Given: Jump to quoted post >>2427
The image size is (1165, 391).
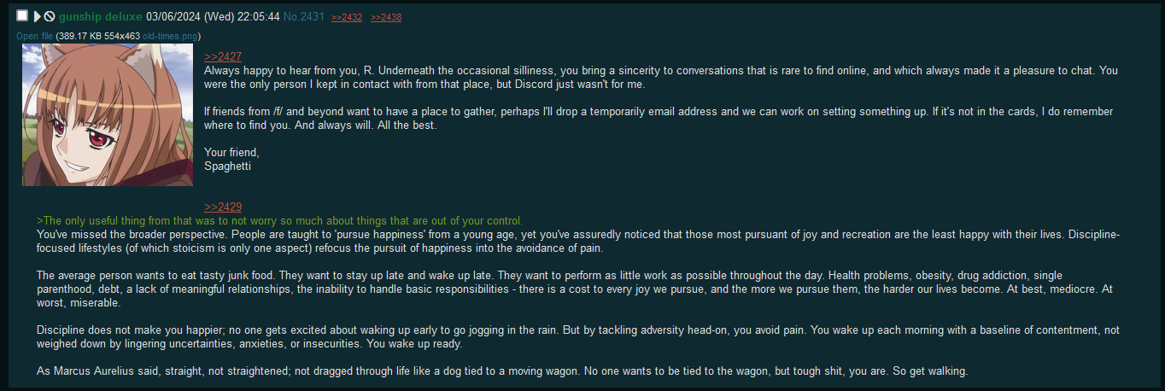Looking at the screenshot, I should pyautogui.click(x=223, y=56).
